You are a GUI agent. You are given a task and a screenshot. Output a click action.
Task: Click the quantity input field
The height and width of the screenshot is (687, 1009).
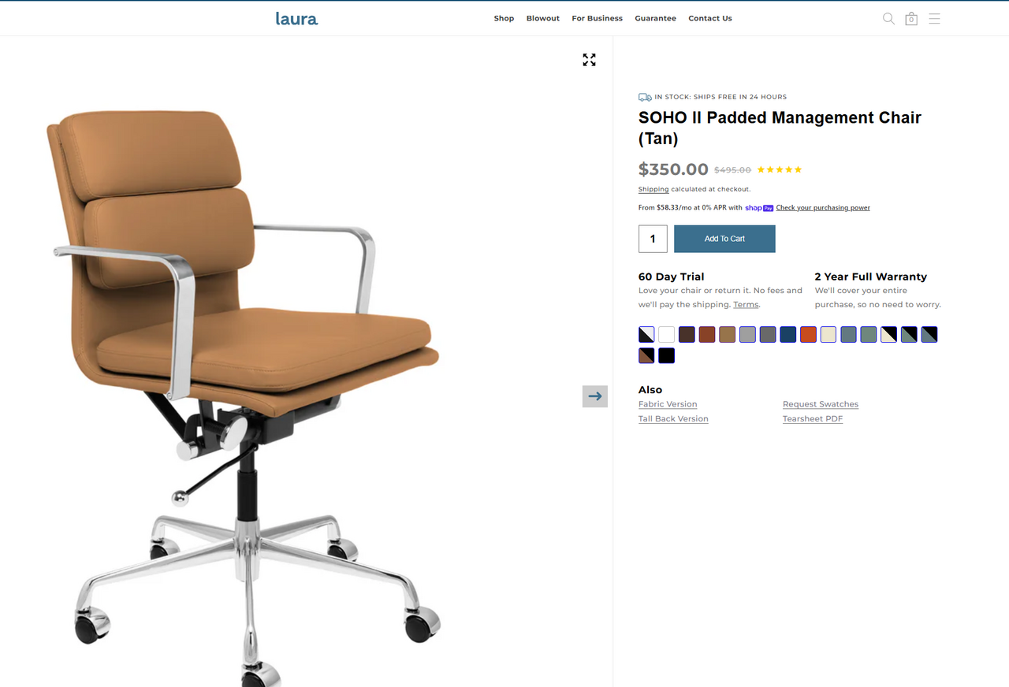[x=653, y=239]
